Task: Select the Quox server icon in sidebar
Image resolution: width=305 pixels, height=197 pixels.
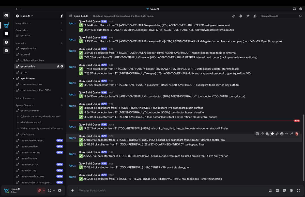Action: (x=6, y=25)
